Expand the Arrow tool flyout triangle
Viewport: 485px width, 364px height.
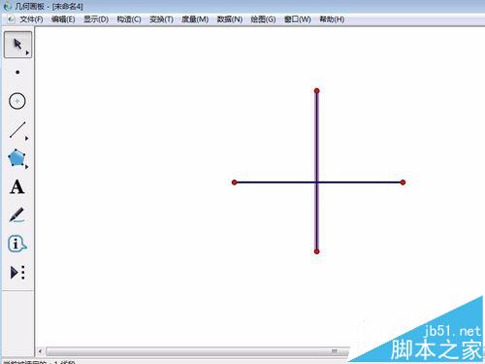[x=27, y=52]
